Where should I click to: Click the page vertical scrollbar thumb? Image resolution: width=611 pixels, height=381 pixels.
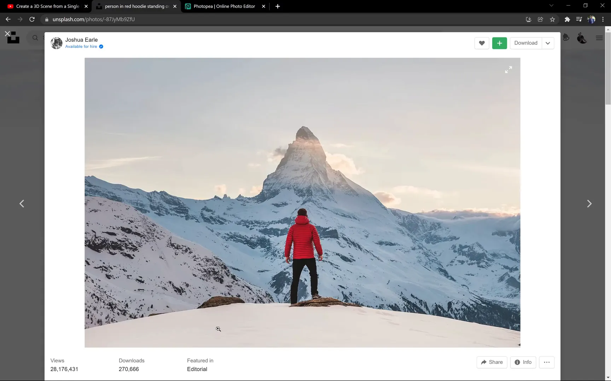click(608, 69)
